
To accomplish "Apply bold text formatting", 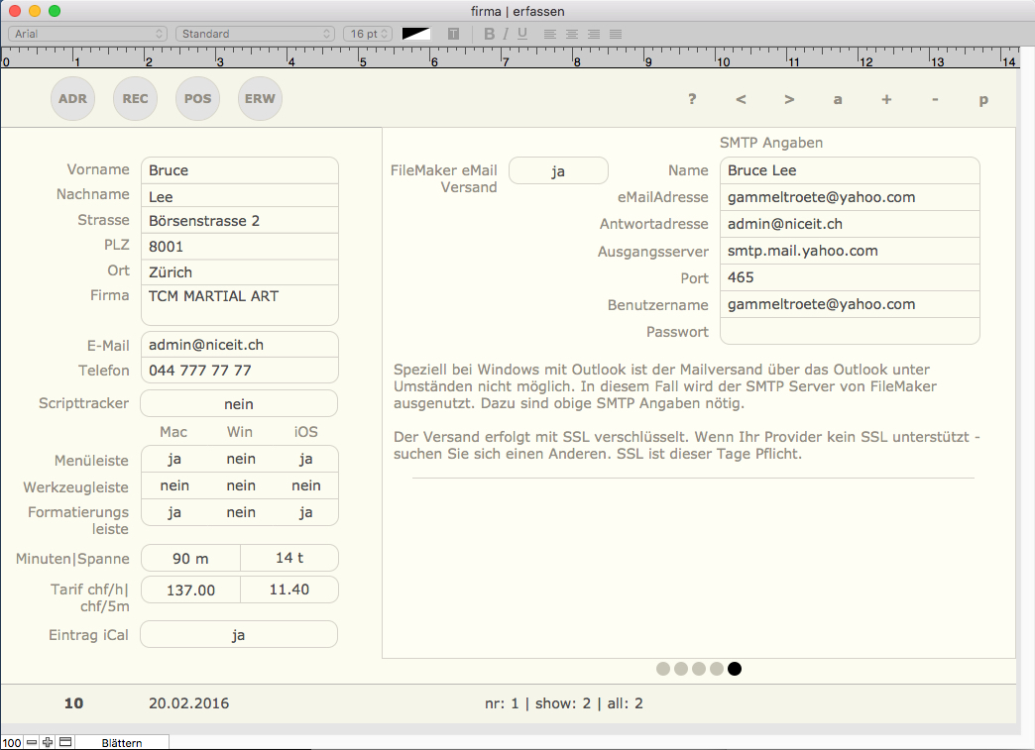I will 489,34.
